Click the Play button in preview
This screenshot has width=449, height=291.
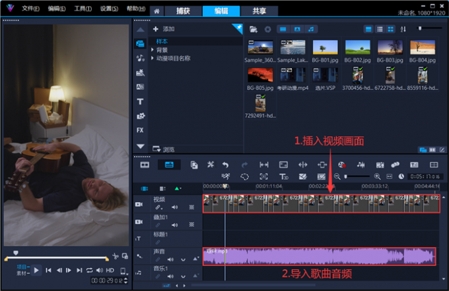pyautogui.click(x=36, y=270)
